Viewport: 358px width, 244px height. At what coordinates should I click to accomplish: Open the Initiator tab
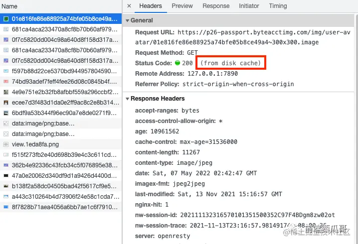click(249, 6)
